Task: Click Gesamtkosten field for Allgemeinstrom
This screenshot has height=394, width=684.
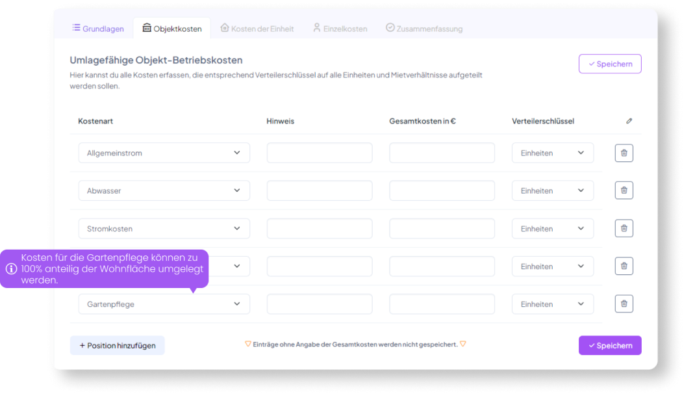Action: pos(442,153)
